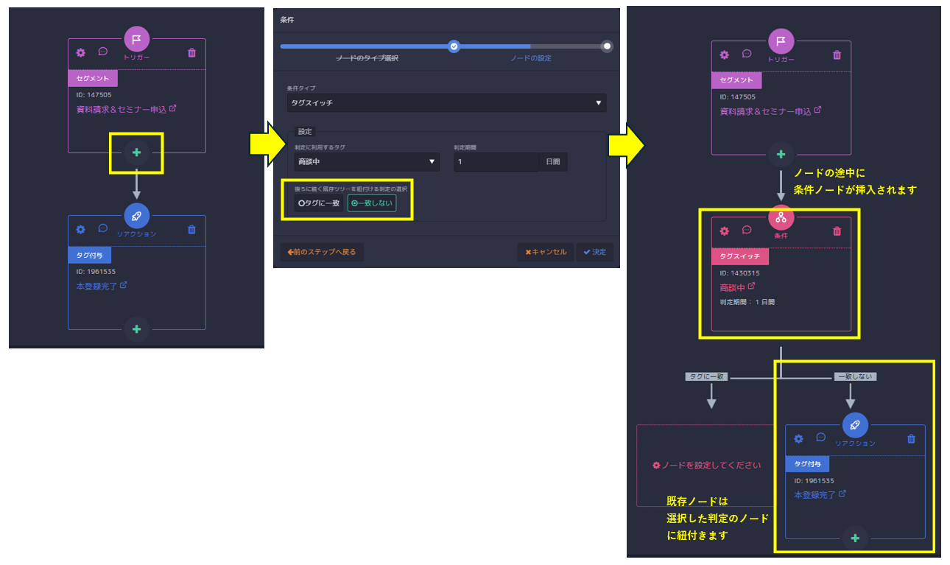This screenshot has width=950, height=565.
Task: Click the purple flag trigger icon in left panel
Action: [x=136, y=39]
